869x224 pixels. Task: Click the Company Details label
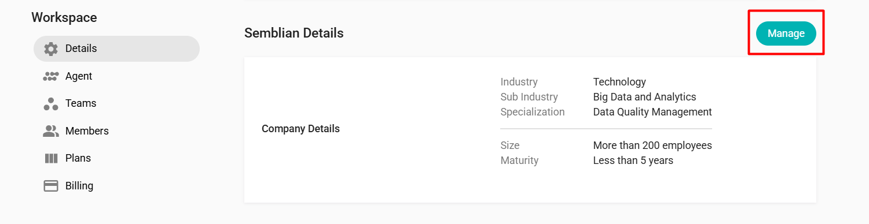(x=300, y=129)
